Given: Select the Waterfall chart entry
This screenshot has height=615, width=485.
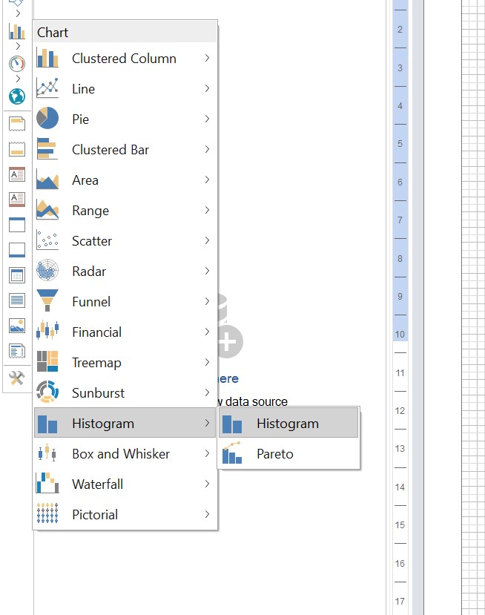Looking at the screenshot, I should 125,484.
